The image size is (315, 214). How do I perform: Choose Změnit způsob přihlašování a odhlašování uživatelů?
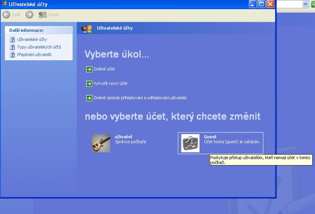click(140, 98)
